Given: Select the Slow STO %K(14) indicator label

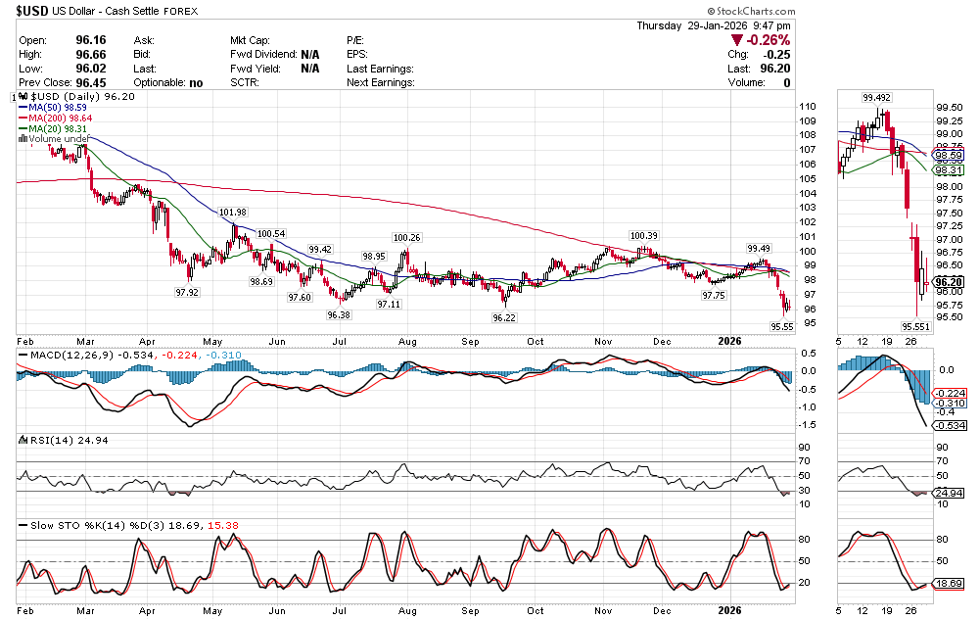Looking at the screenshot, I should click(x=79, y=526).
